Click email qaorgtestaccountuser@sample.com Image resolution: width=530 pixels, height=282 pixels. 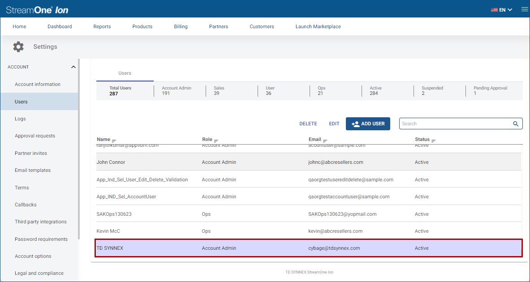349,197
